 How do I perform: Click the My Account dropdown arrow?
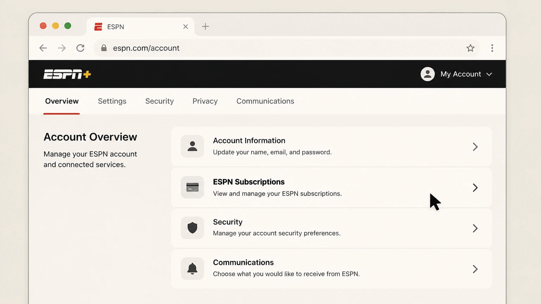click(489, 74)
